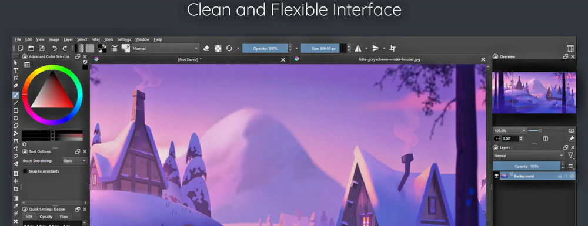Open the layer blending mode dropdown
Screen dimensions: 588x226
coord(529,156)
